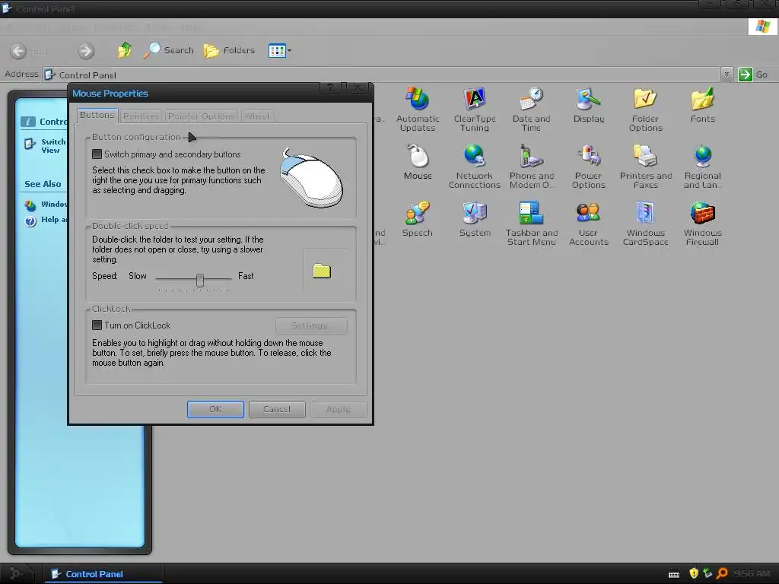Click the security shield tray icon

[x=694, y=573]
